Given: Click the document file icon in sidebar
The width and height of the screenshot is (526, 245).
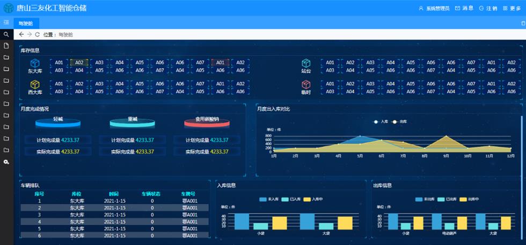Looking at the screenshot, I should [6, 45].
